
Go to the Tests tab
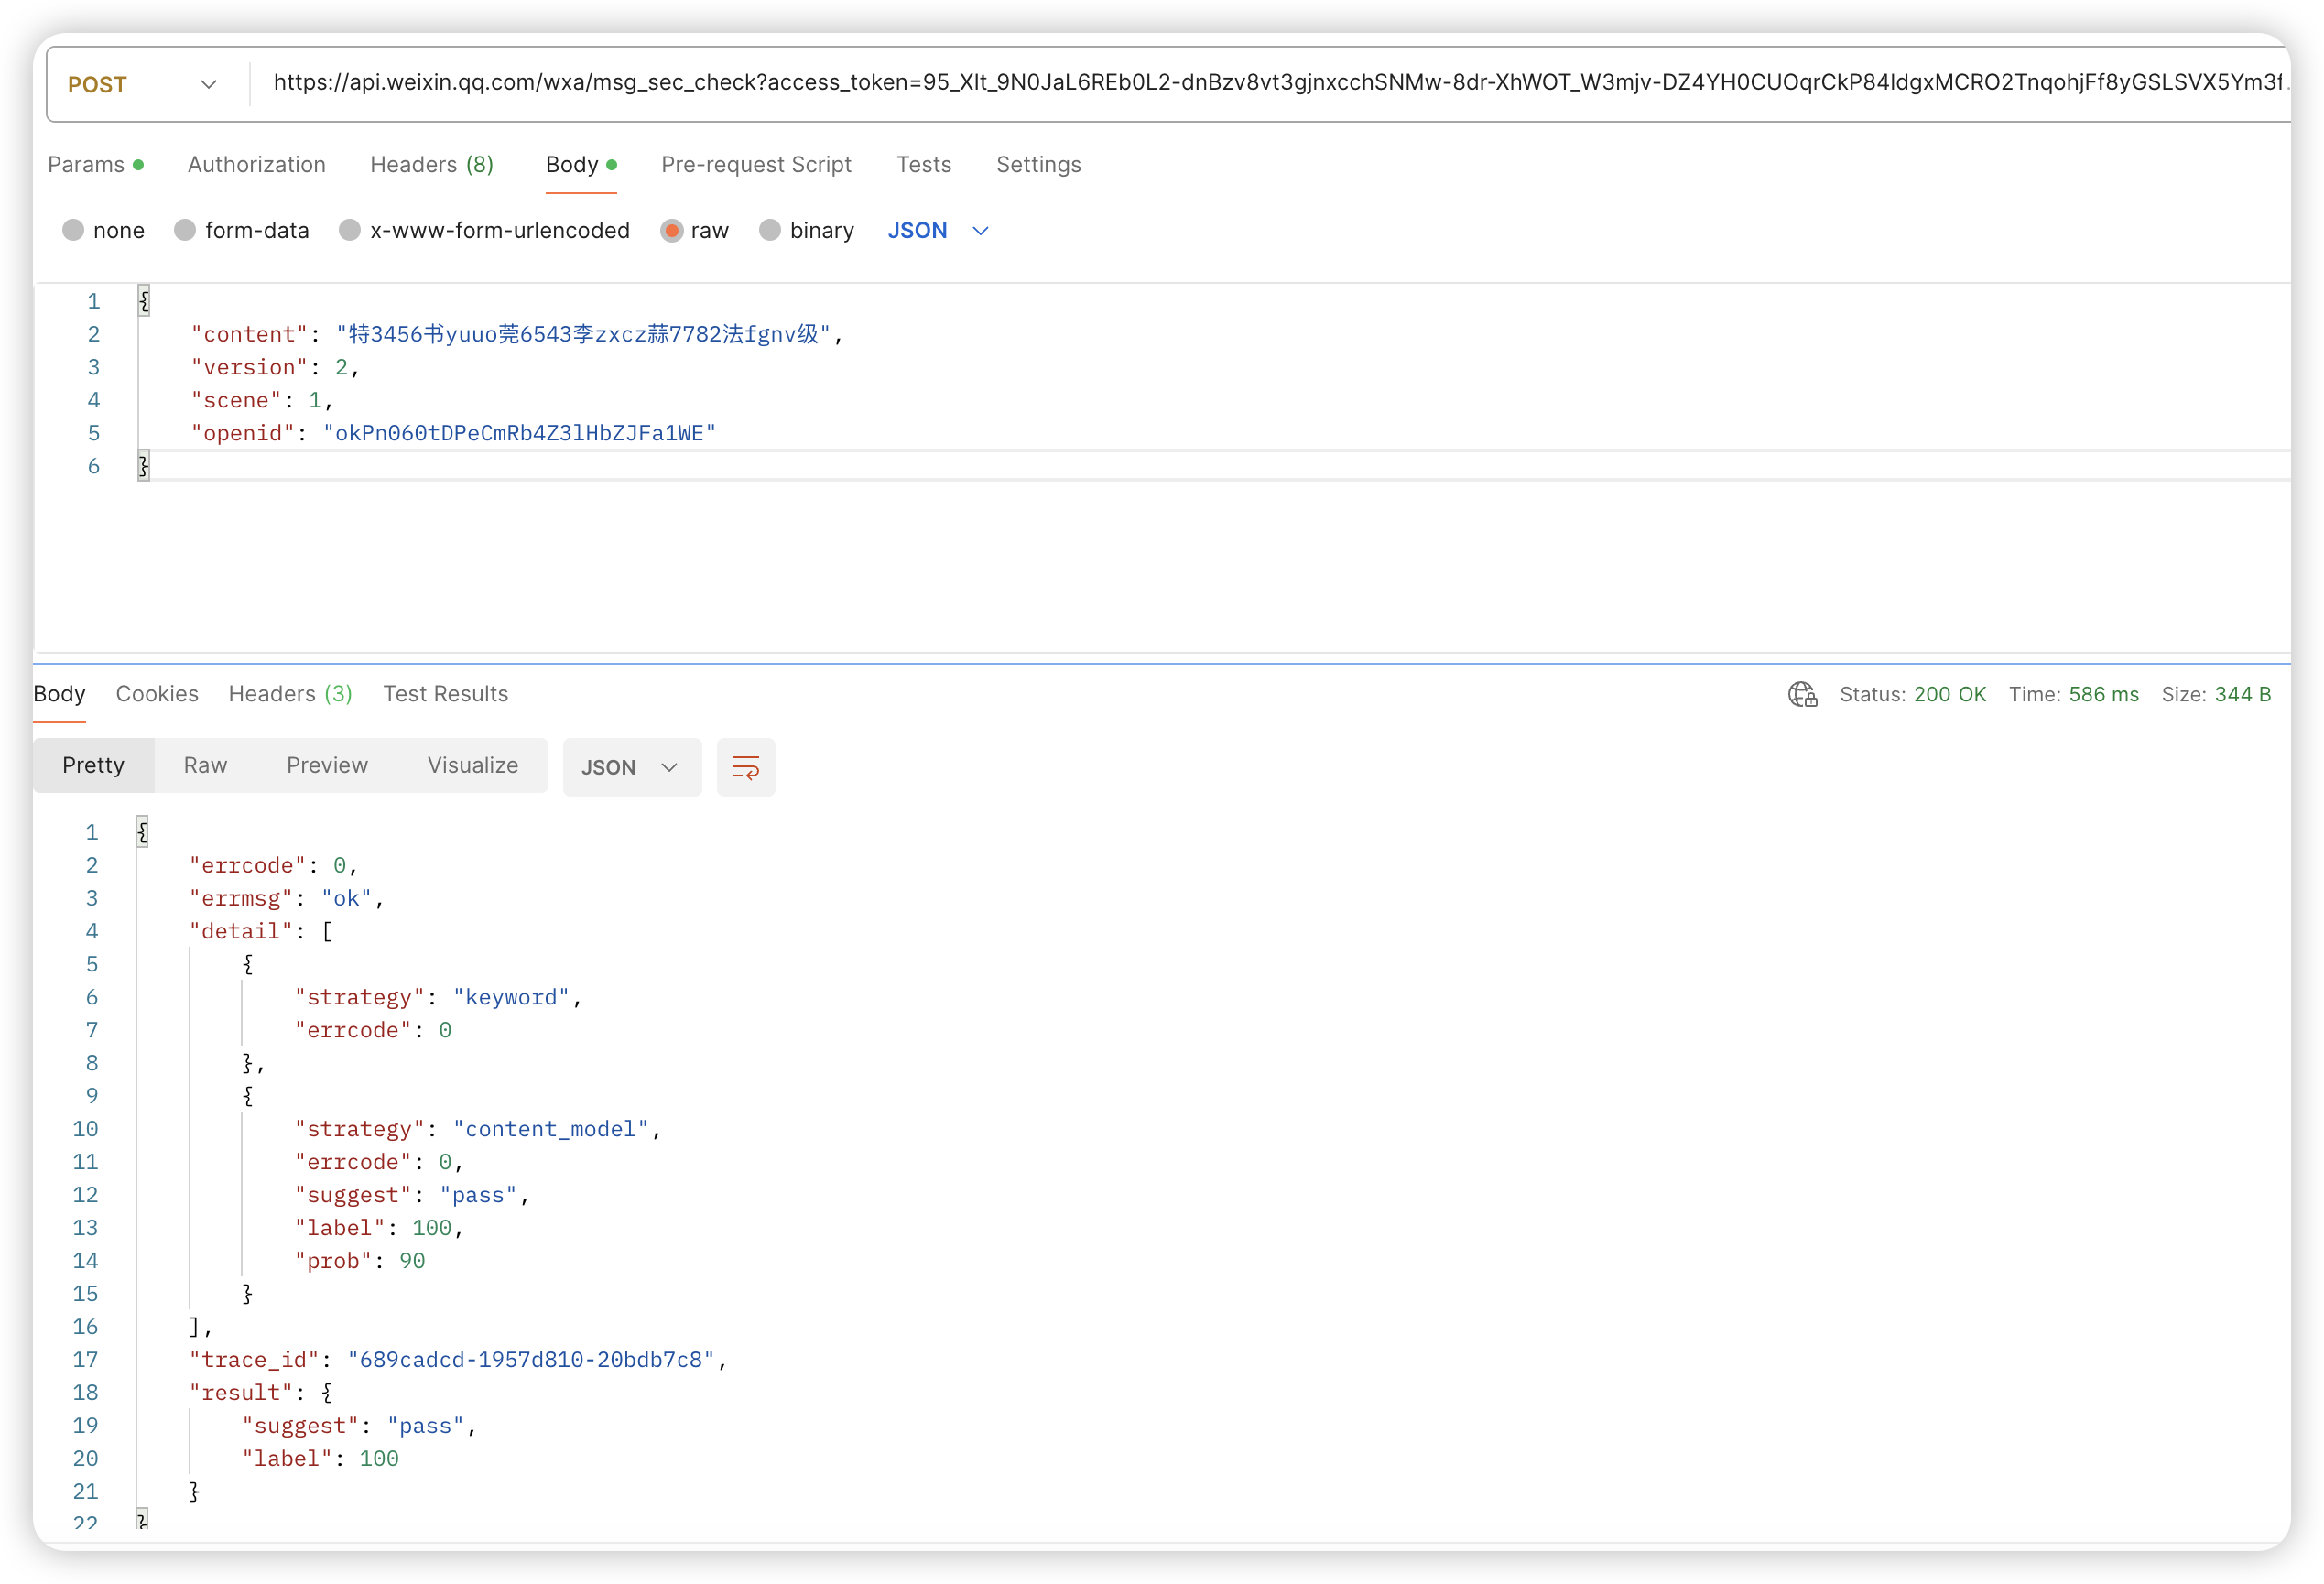(923, 164)
